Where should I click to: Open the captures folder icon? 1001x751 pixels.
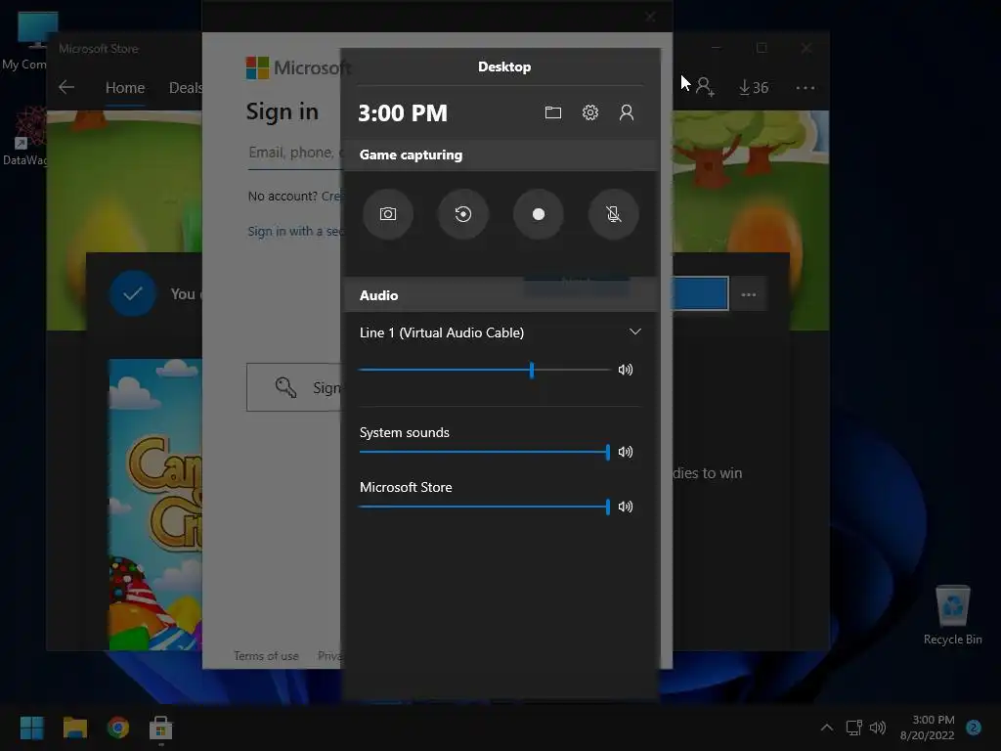[553, 113]
